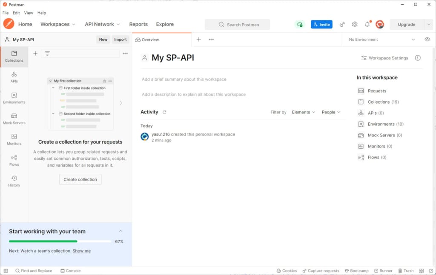Open Find and Replace in status bar

34,271
